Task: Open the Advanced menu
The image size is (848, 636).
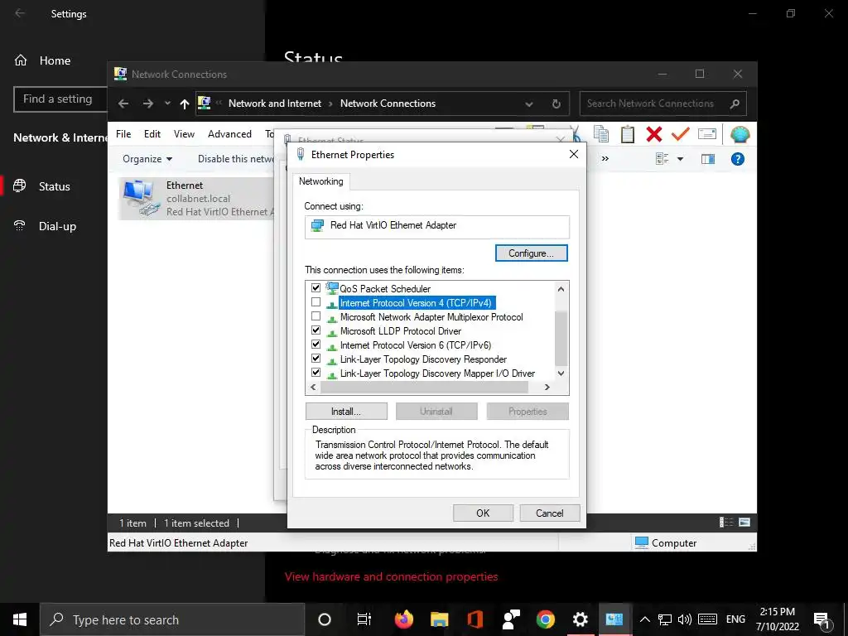Action: 229,134
